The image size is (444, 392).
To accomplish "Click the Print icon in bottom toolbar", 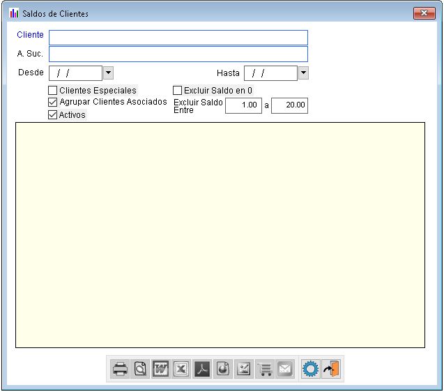I will click(x=120, y=369).
